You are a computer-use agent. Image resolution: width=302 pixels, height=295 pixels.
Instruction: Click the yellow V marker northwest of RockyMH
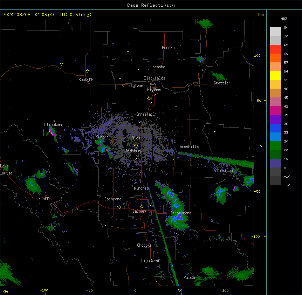point(61,64)
